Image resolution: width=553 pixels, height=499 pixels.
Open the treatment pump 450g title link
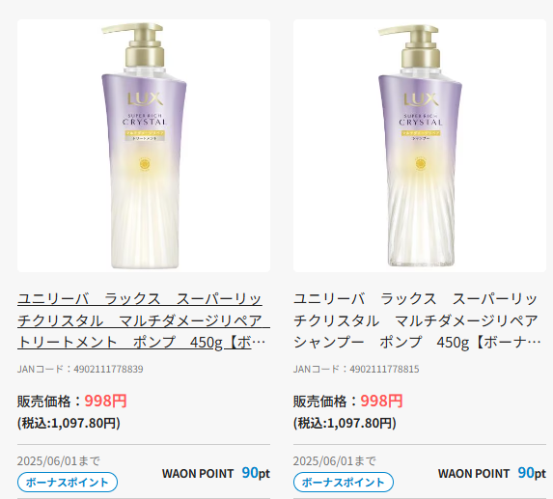click(x=144, y=320)
